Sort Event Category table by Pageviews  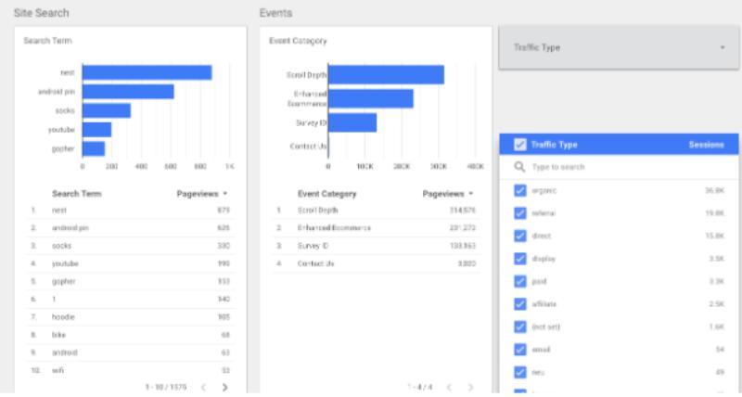[448, 194]
